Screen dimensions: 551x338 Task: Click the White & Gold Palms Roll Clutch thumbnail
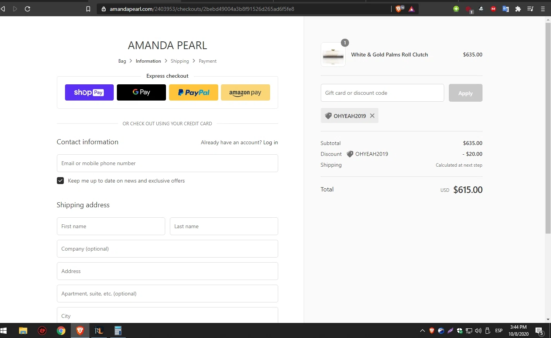pos(333,55)
